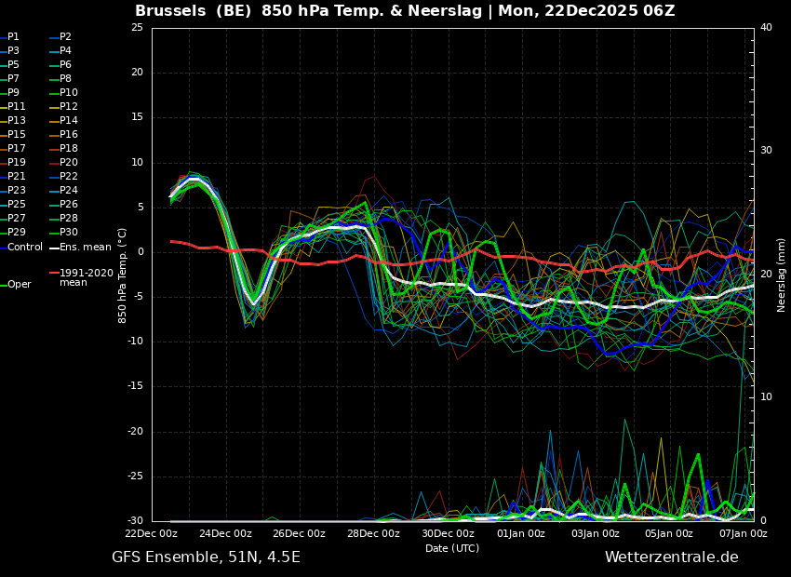Click the Neerslag (mm) axis title
This screenshot has height=577, width=791.
click(x=782, y=275)
